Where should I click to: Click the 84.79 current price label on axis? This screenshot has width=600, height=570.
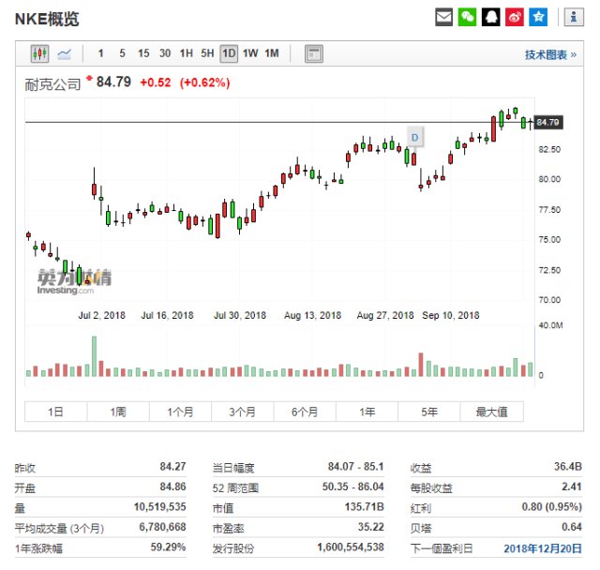point(548,123)
